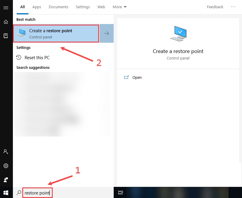This screenshot has height=198, width=242.
Task: Open the Windows Start button
Action: 6,193
